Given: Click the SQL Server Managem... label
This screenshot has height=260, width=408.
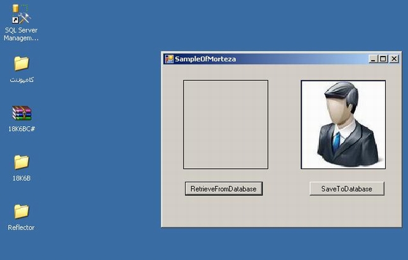Looking at the screenshot, I should pyautogui.click(x=21, y=34).
